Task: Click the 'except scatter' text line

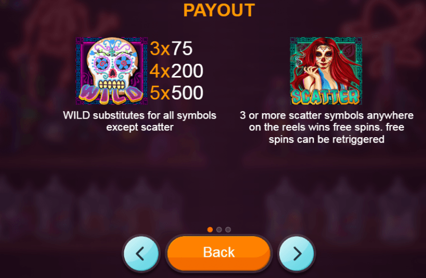Action: (x=140, y=127)
